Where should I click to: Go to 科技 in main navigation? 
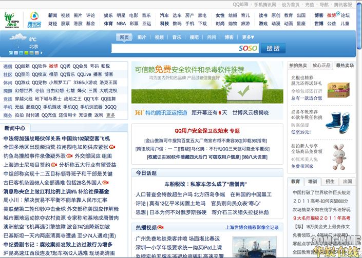164,24
